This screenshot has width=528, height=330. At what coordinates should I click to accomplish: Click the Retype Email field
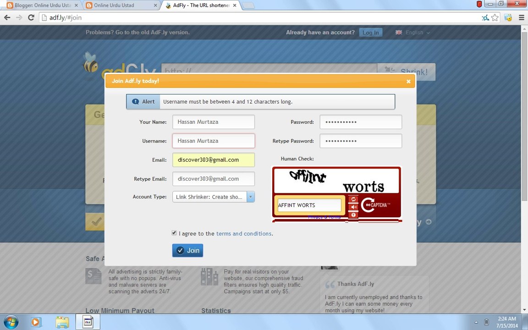[x=214, y=179]
